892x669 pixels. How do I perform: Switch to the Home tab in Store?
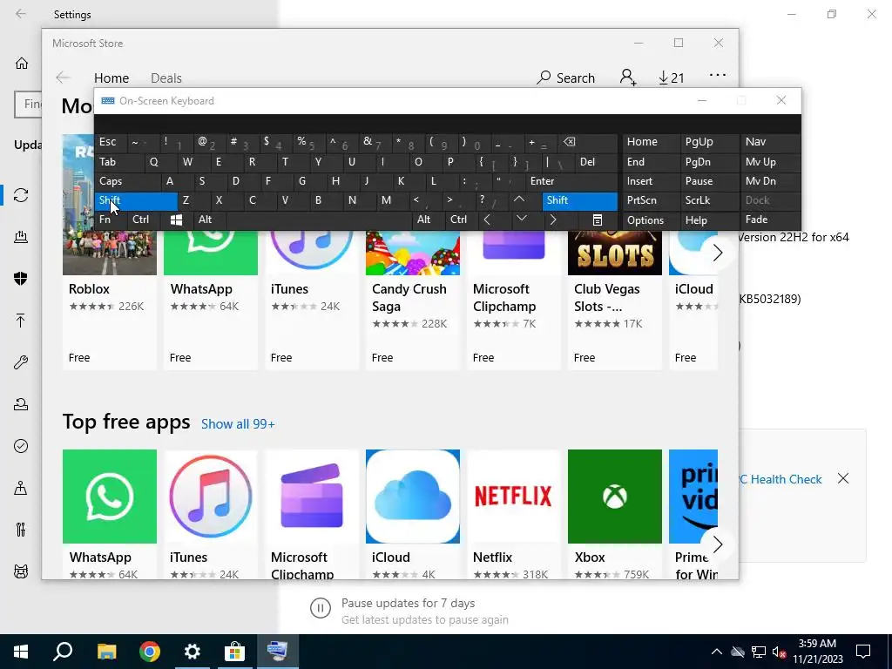point(111,78)
